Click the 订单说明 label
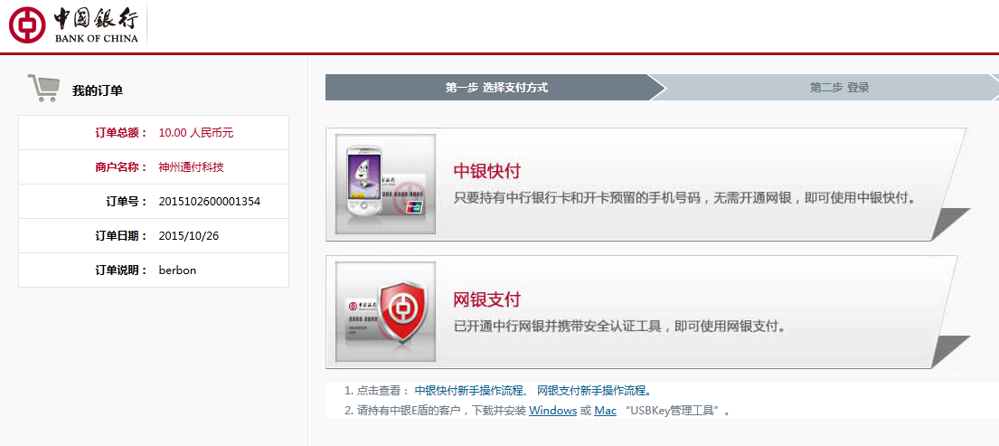Screen dimensions: 999x446 [121, 270]
